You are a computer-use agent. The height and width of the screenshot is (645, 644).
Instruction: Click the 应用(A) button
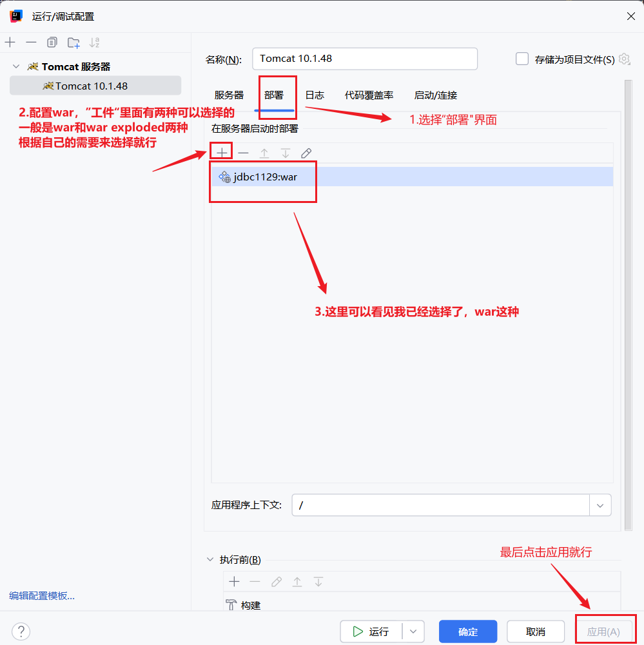(x=603, y=631)
